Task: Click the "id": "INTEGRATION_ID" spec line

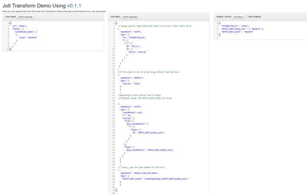Action: 134,38
